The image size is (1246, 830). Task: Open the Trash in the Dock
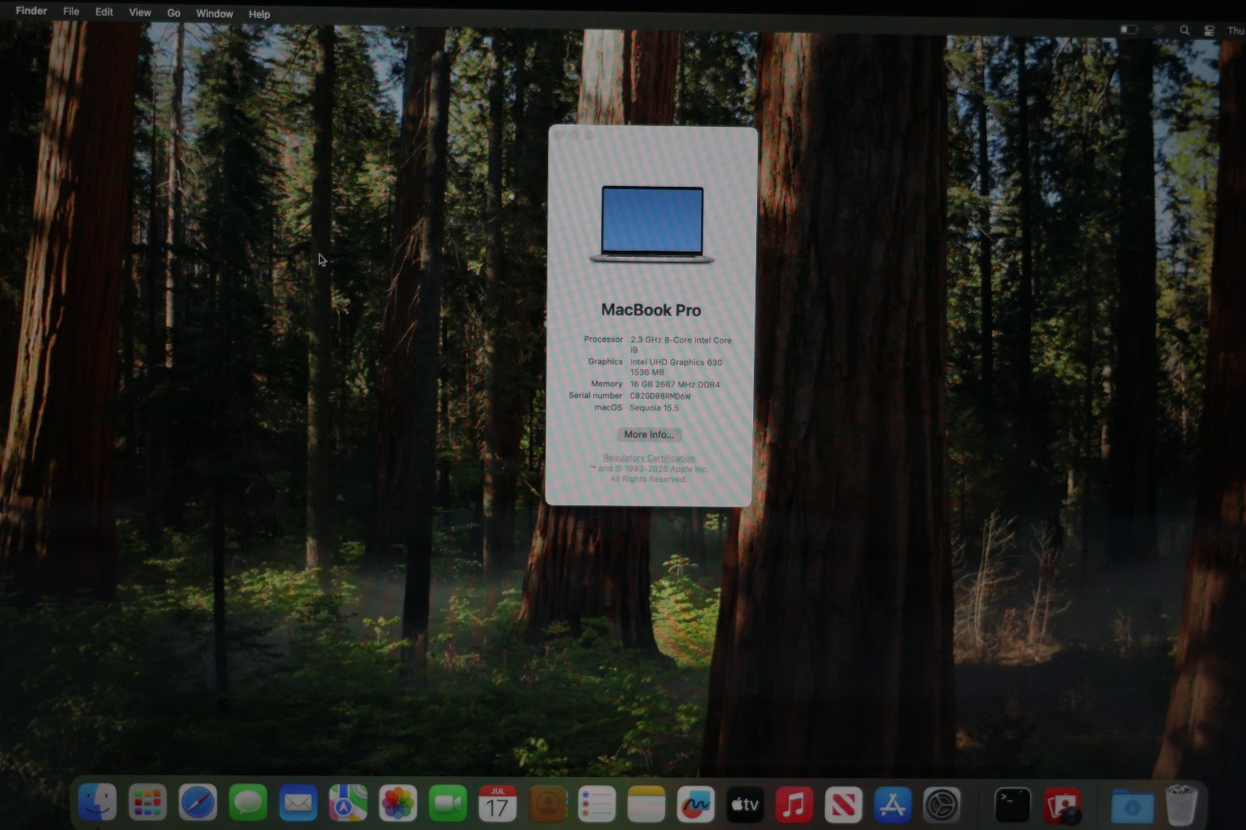point(1181,805)
